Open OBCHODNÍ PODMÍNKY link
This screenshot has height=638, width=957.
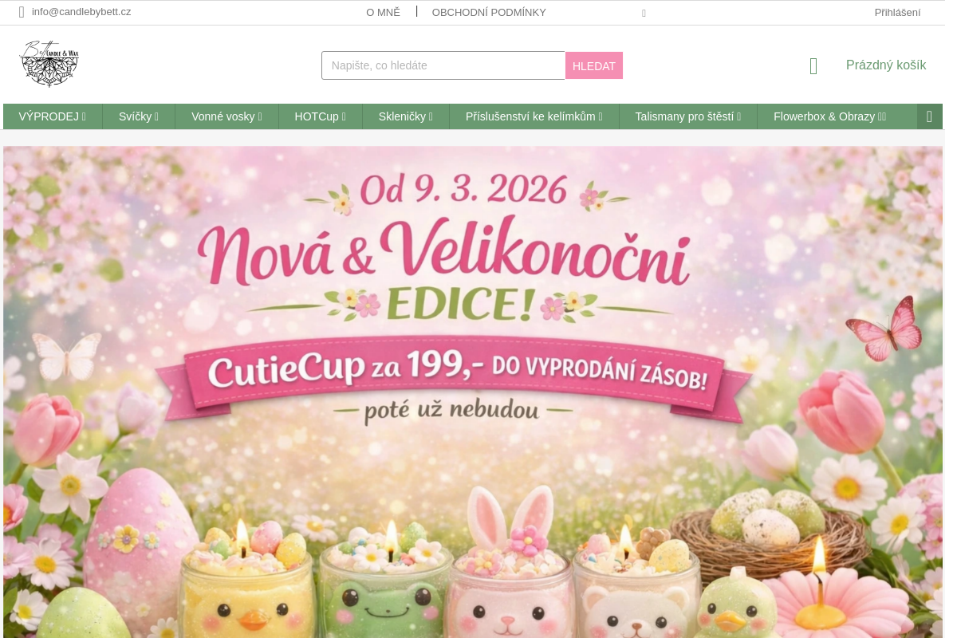[x=489, y=12]
